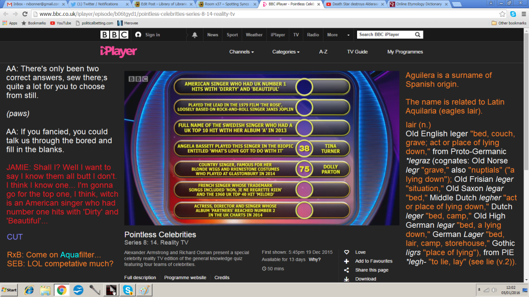Click the Search BBC iPlayer input field
Image resolution: width=529 pixels, height=297 pixels.
pos(385,35)
